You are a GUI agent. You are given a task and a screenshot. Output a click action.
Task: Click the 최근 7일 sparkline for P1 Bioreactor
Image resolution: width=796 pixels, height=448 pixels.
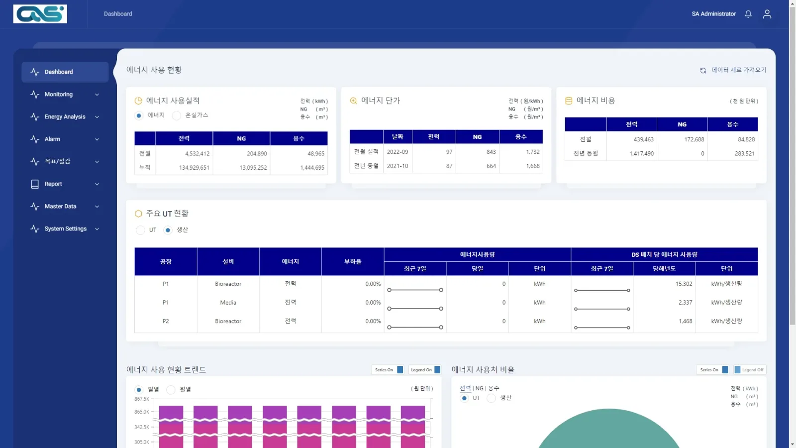click(415, 290)
